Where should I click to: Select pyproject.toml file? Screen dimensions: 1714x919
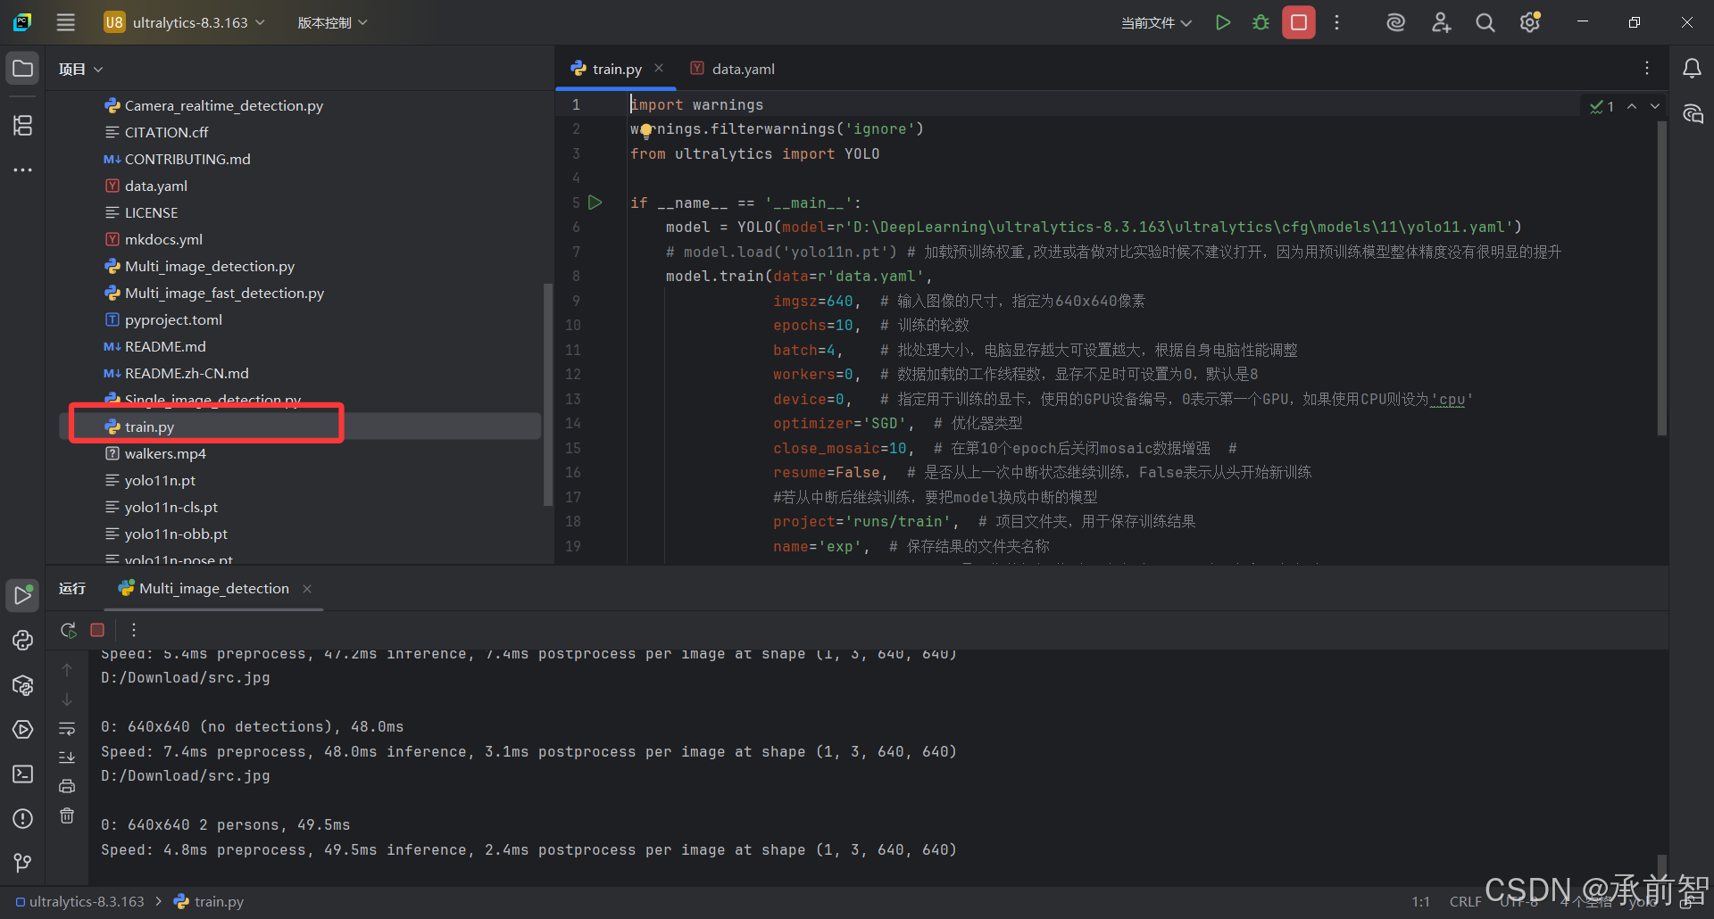pyautogui.click(x=174, y=319)
